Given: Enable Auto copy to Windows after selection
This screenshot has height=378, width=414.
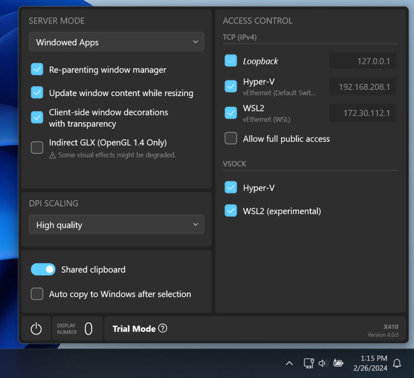Looking at the screenshot, I should coord(37,294).
